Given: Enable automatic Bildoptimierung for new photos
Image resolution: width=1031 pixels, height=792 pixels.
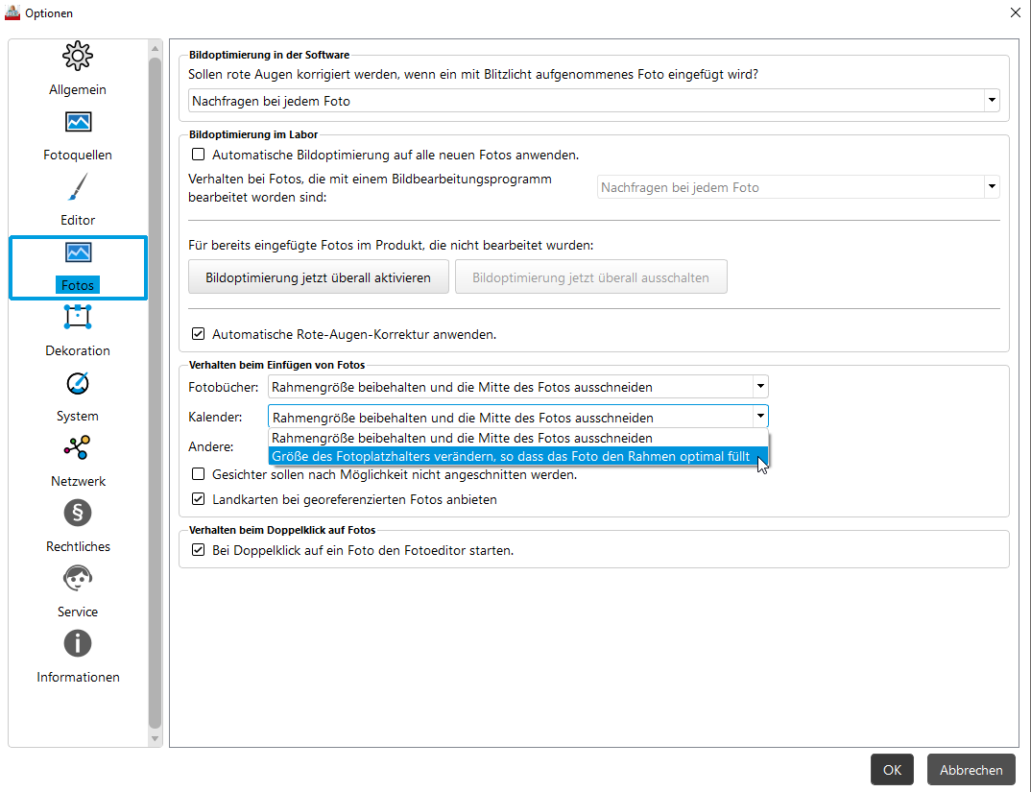Looking at the screenshot, I should [199, 155].
